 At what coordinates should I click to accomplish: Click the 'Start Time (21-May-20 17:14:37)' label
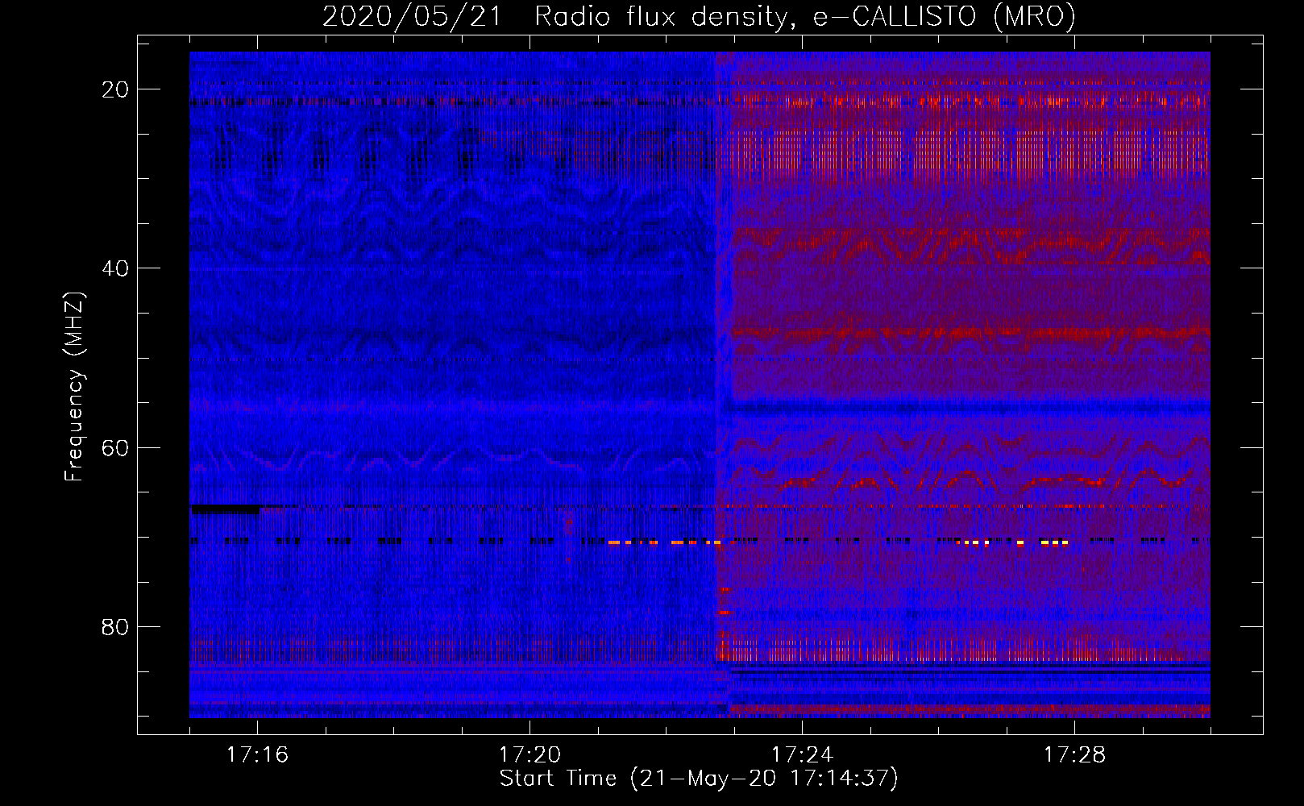[x=699, y=779]
